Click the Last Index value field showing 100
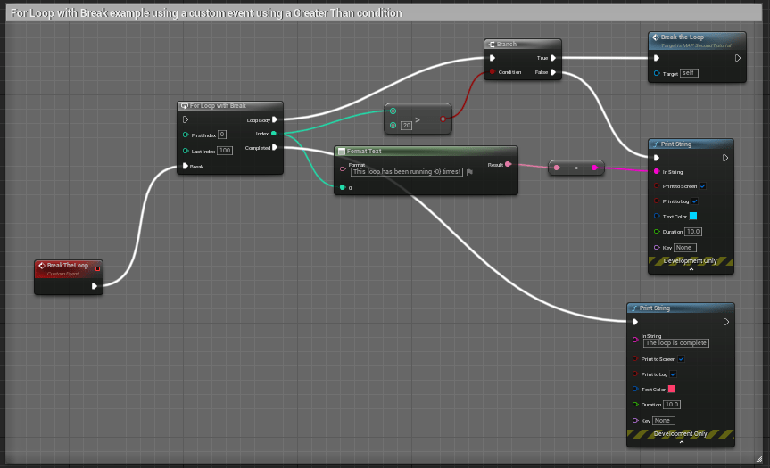The image size is (770, 468). [225, 151]
